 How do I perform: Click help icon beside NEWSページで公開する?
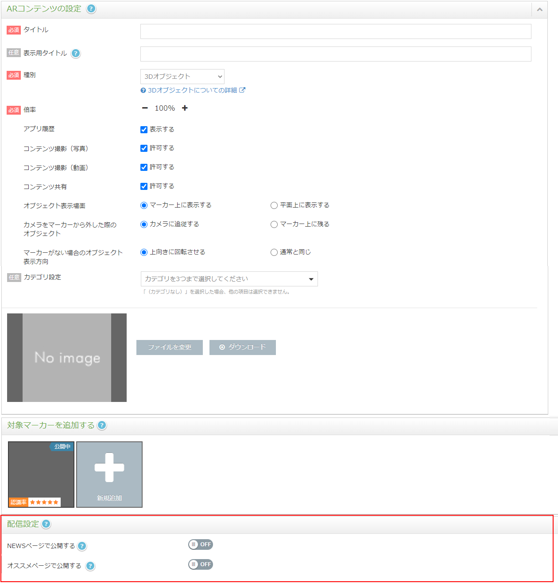(x=82, y=546)
